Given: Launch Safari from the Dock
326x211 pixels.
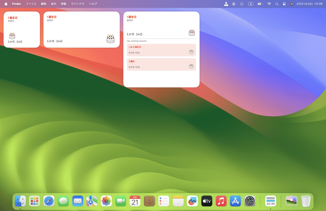Looking at the screenshot, I should point(49,201).
